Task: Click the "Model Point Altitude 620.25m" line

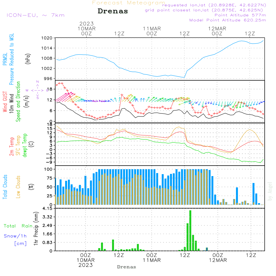Action: coord(228,20)
